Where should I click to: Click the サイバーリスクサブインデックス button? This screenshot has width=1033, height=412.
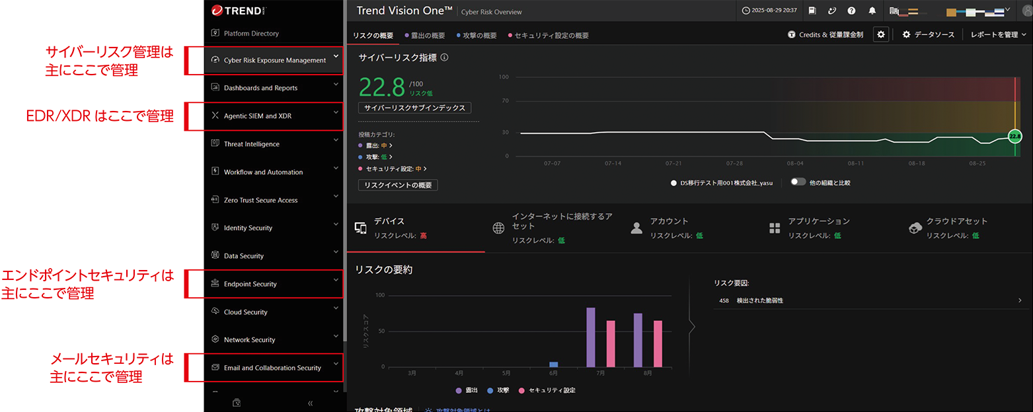[x=414, y=108]
